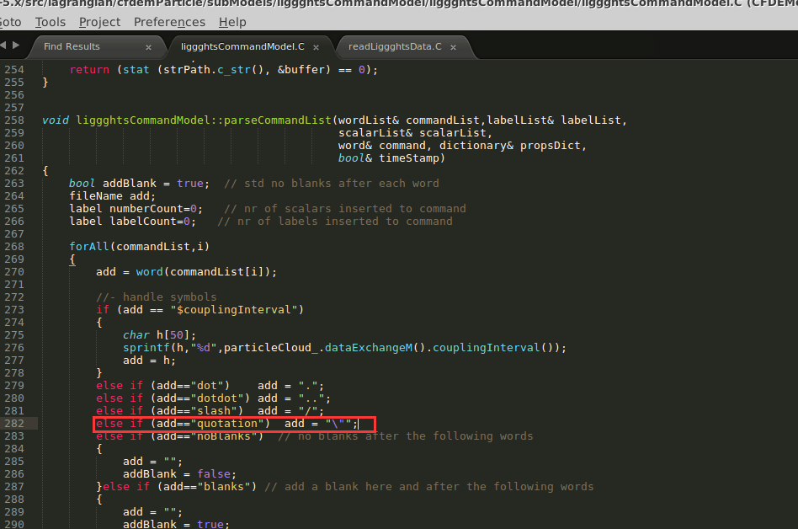Place cursor on add=="dot" condition

click(x=190, y=386)
